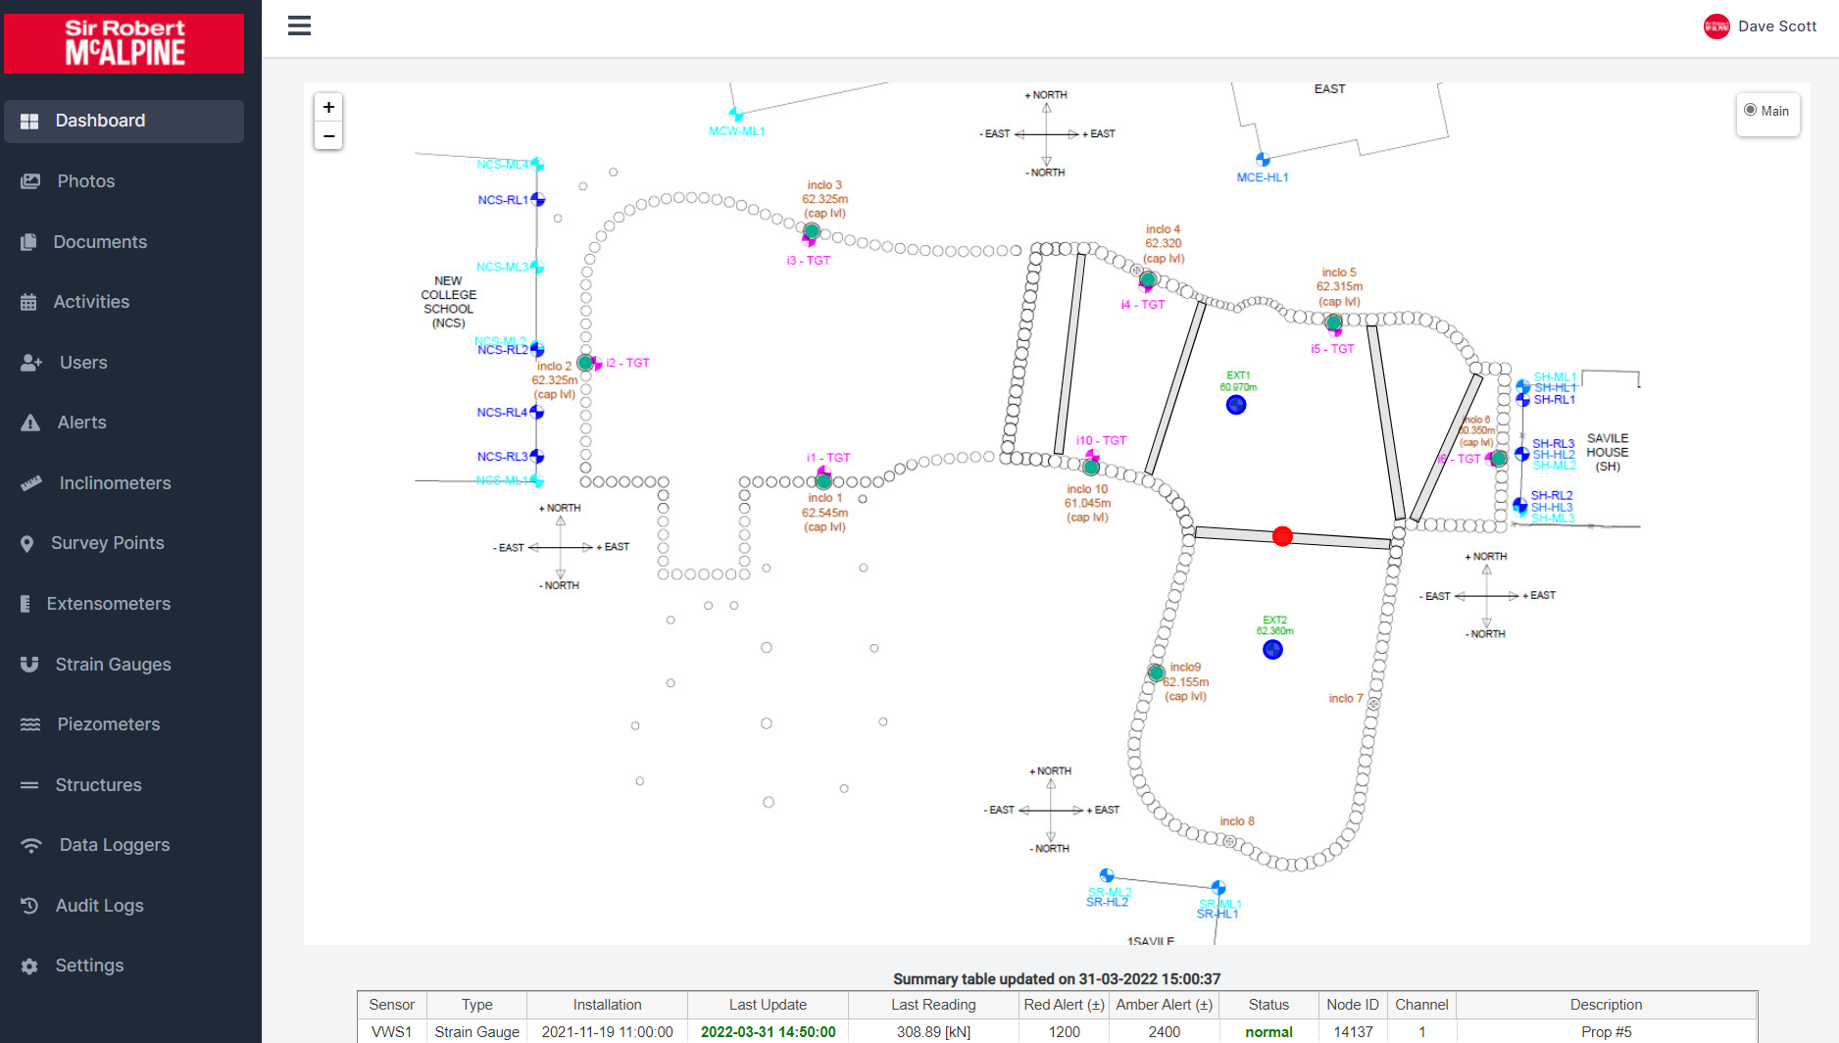The height and width of the screenshot is (1043, 1839).
Task: Click the Piezometers water waves icon
Action: (x=30, y=724)
